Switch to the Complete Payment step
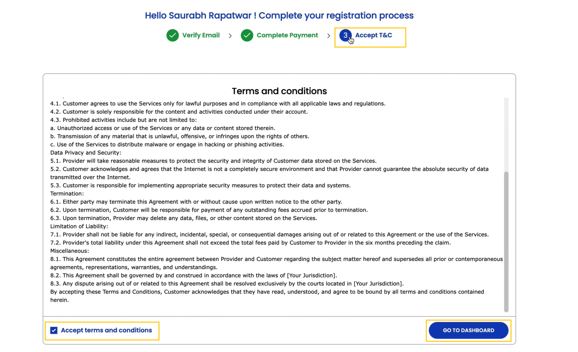This screenshot has width=578, height=352. point(287,35)
